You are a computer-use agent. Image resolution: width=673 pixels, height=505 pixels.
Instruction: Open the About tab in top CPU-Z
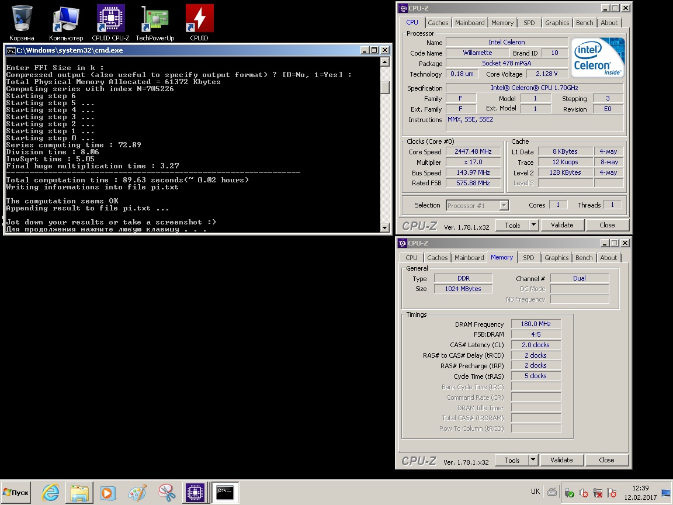(609, 23)
